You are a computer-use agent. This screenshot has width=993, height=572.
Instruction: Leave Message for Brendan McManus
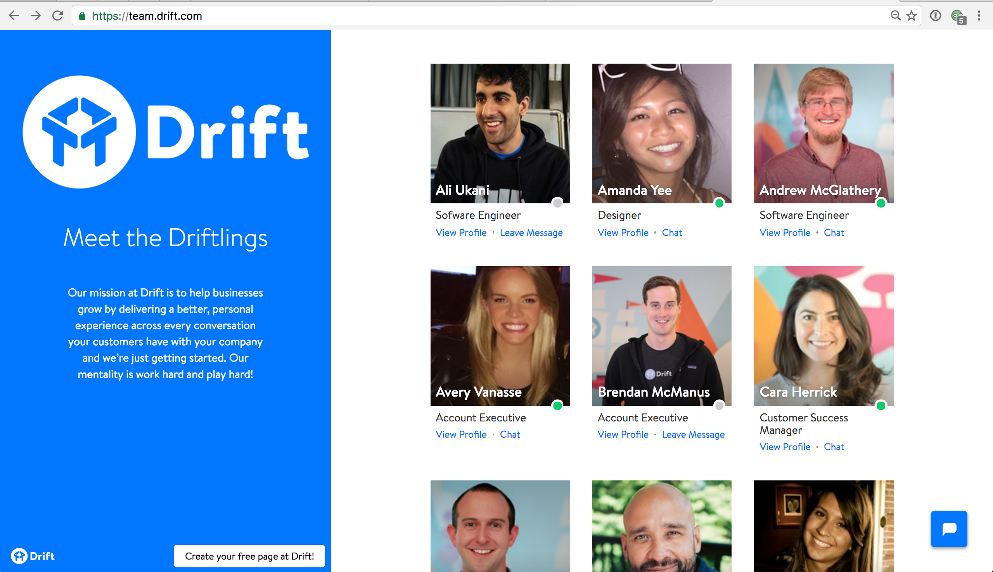click(693, 435)
